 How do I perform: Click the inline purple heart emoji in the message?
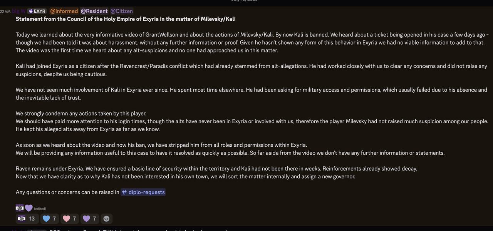point(29,208)
